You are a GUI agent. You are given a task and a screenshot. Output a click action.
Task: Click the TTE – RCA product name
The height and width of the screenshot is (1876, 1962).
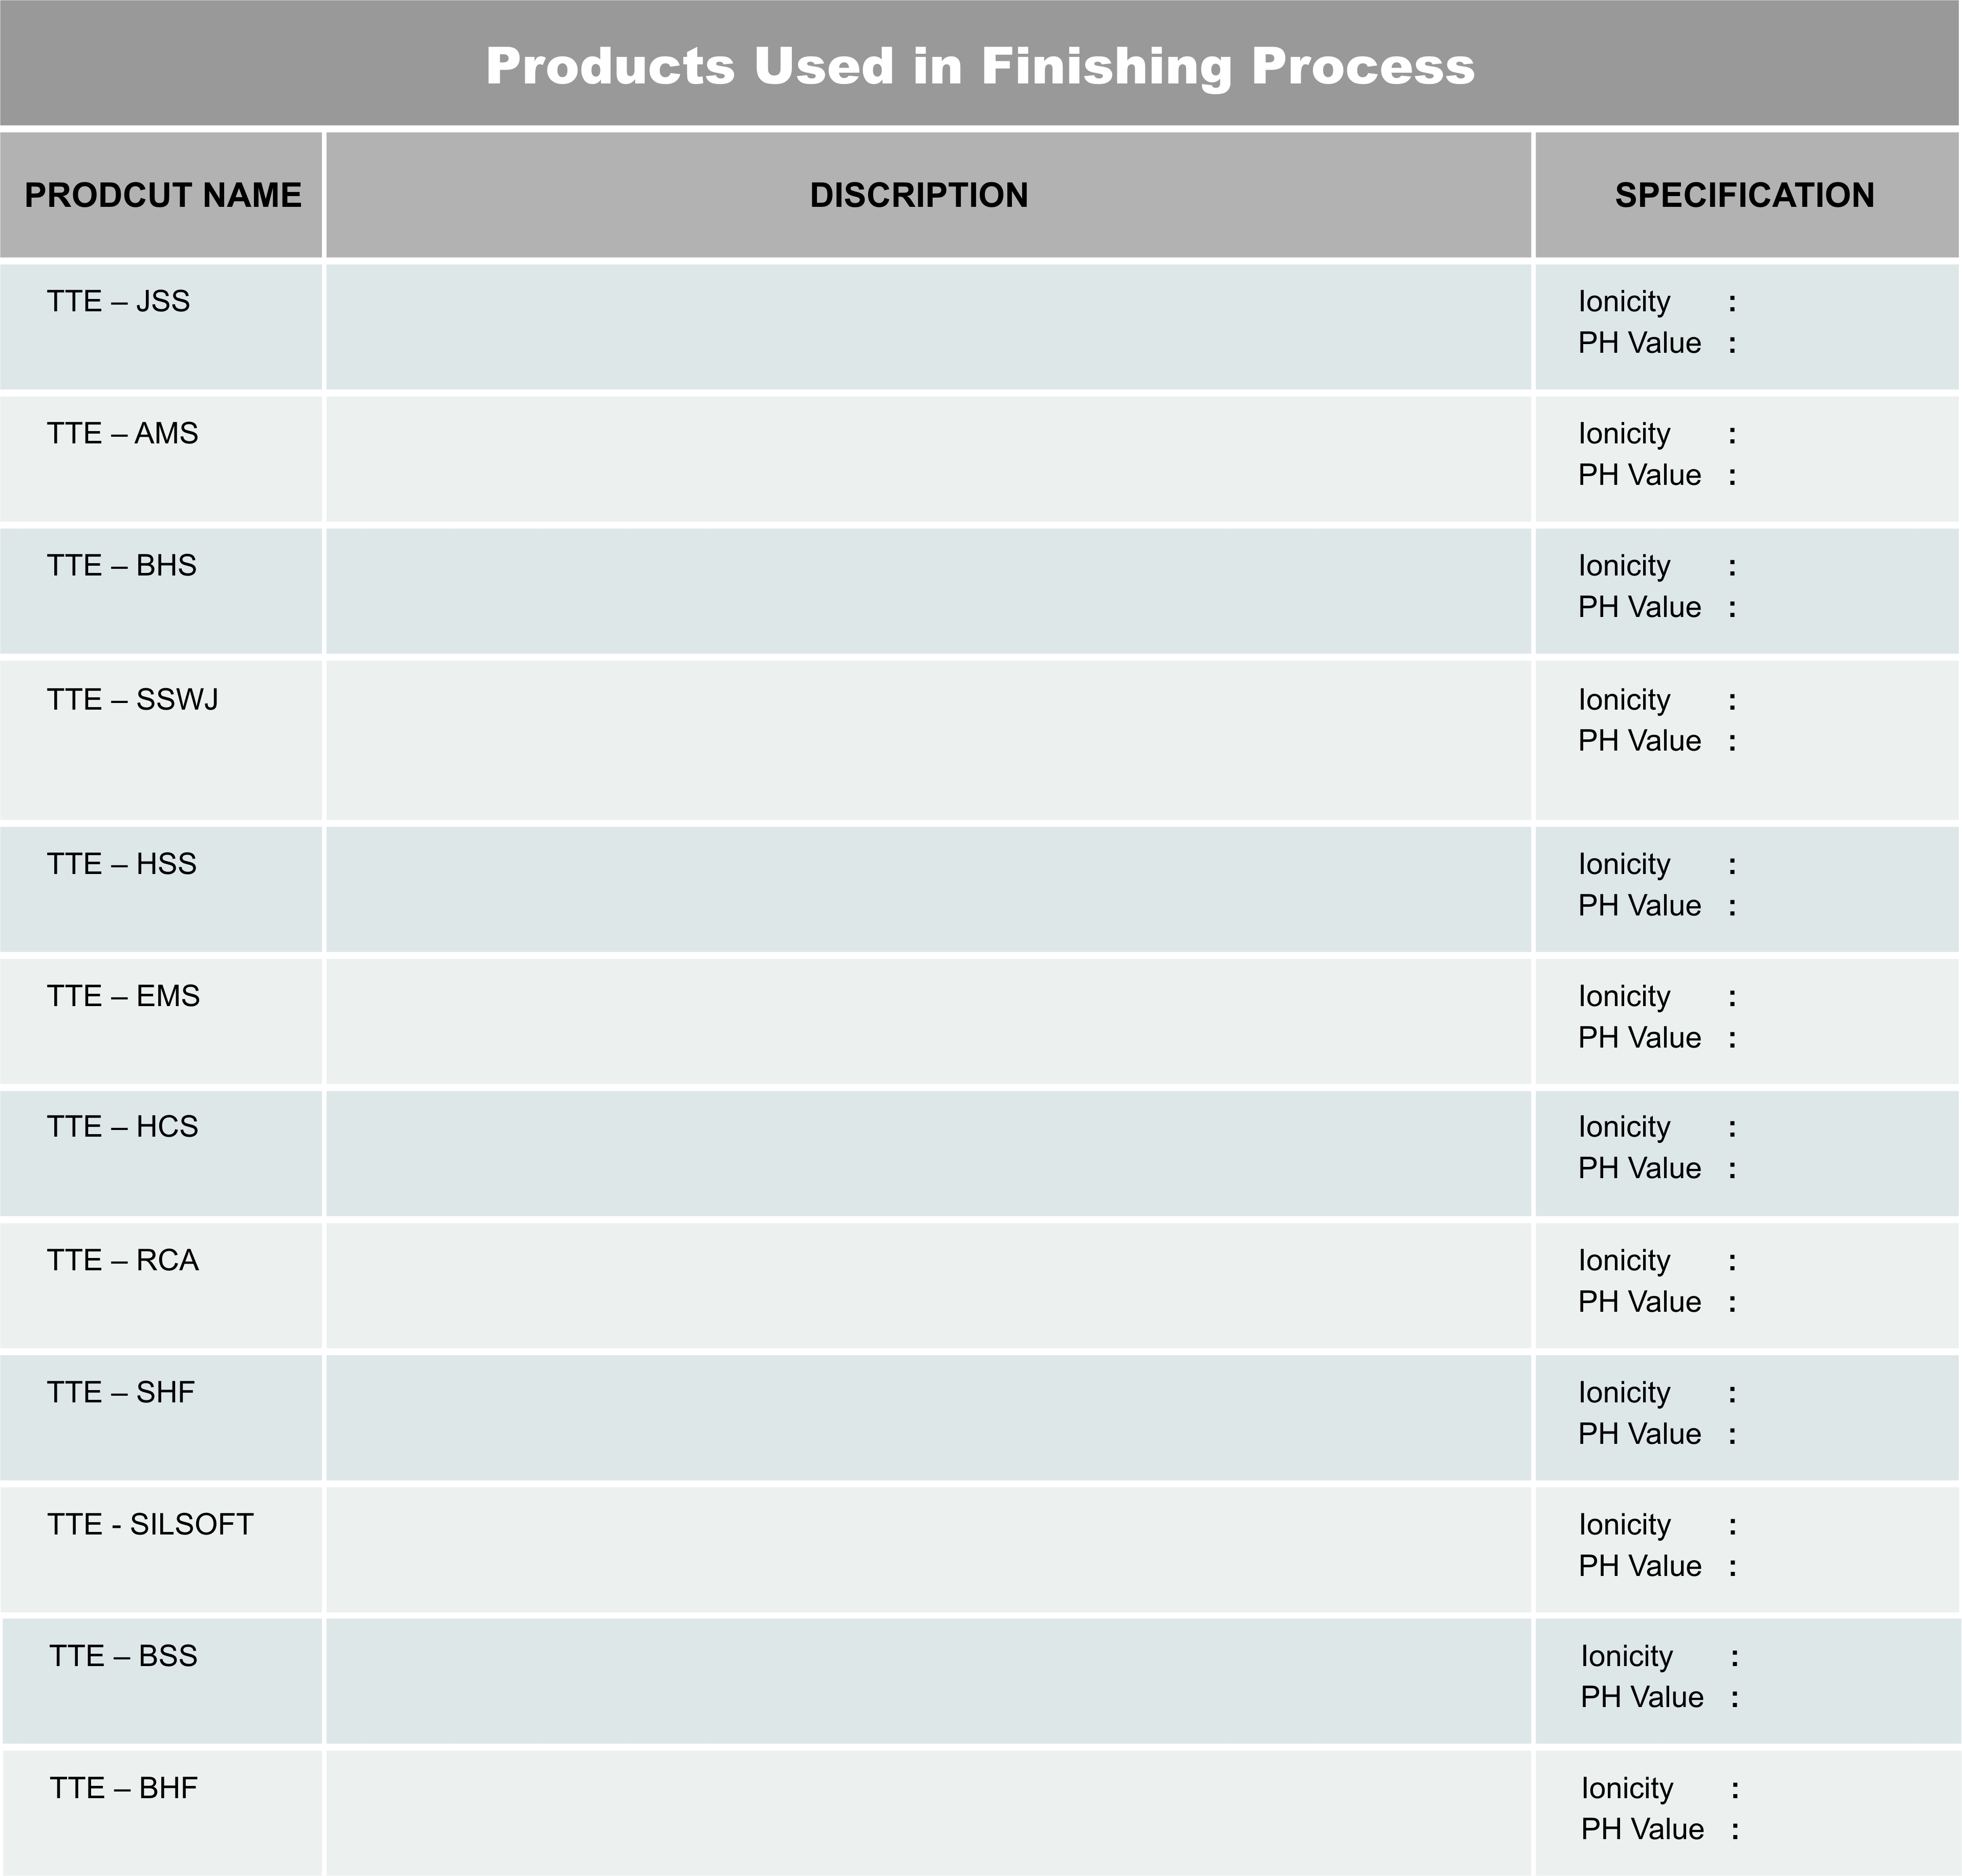pyautogui.click(x=122, y=1260)
